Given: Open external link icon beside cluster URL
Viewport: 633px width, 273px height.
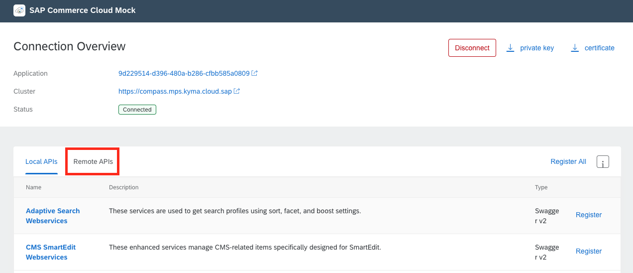Looking at the screenshot, I should 237,91.
